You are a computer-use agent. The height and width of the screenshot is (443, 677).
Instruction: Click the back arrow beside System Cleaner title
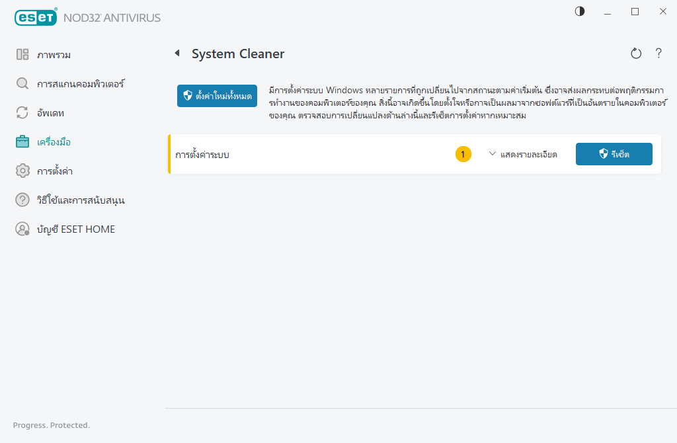177,53
